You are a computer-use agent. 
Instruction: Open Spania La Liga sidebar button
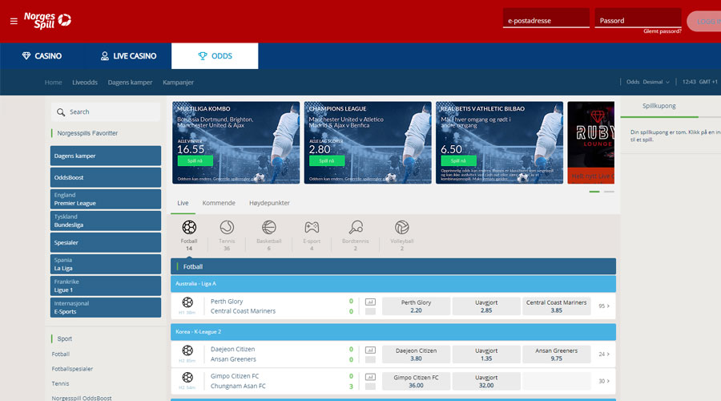[x=106, y=265]
